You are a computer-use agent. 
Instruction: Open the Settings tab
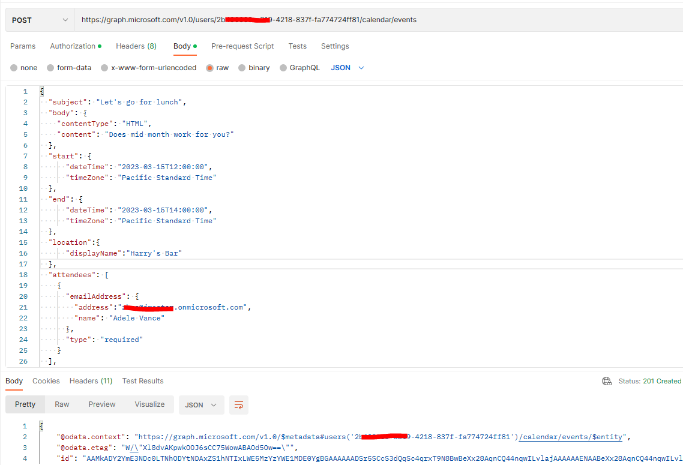click(x=335, y=46)
